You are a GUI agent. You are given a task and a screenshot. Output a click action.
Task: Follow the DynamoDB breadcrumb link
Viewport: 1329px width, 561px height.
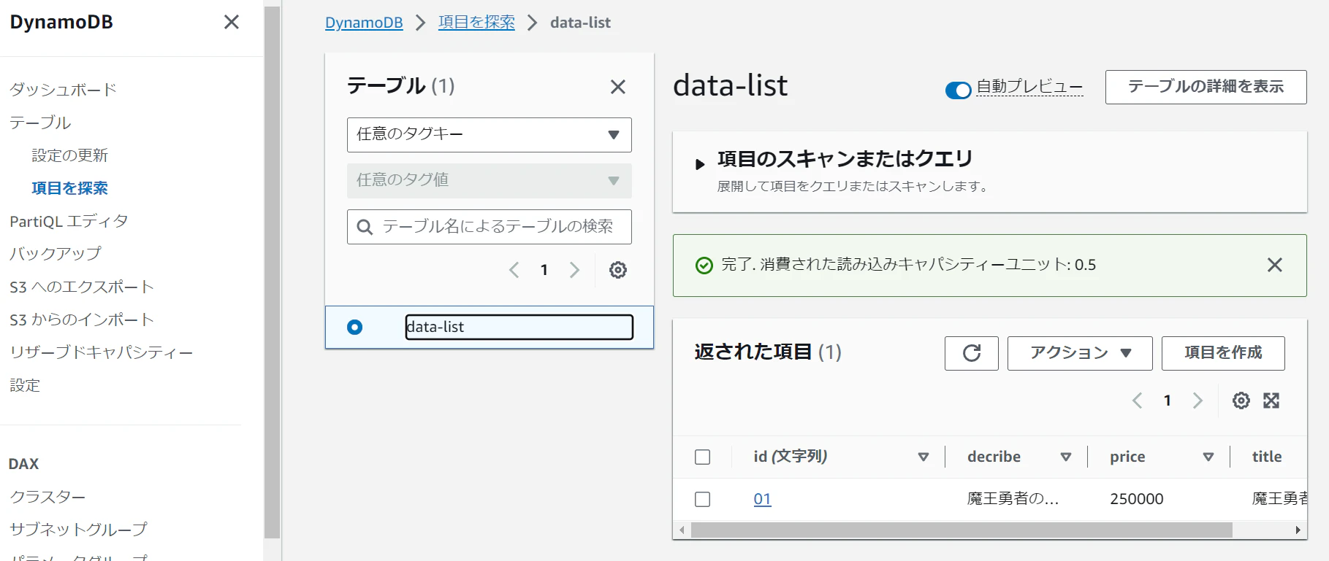[364, 23]
